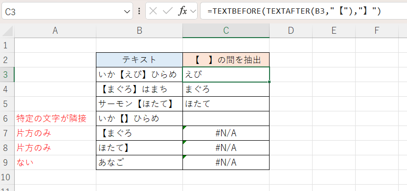Viewport: 407px width, 191px height.
Task: Click cell いか【】ひらめ
Action: click(x=139, y=119)
